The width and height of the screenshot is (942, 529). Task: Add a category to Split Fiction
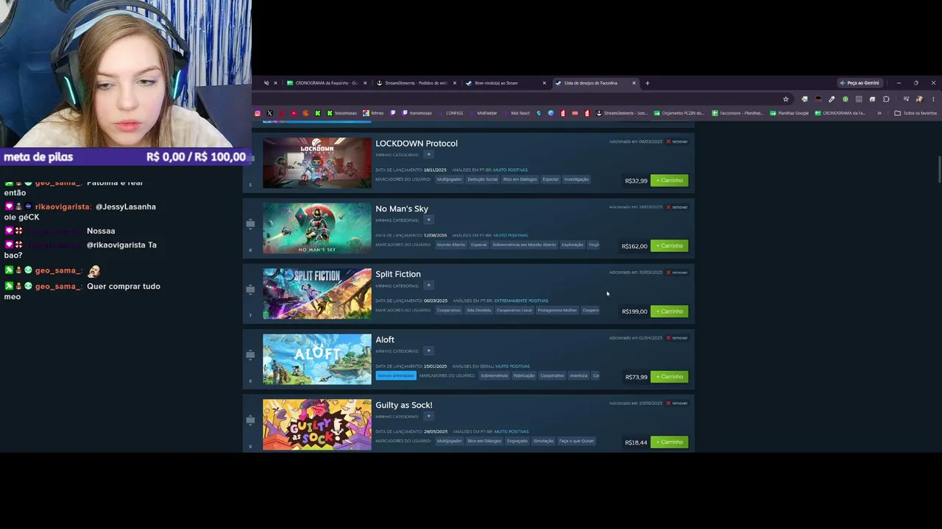coord(428,286)
